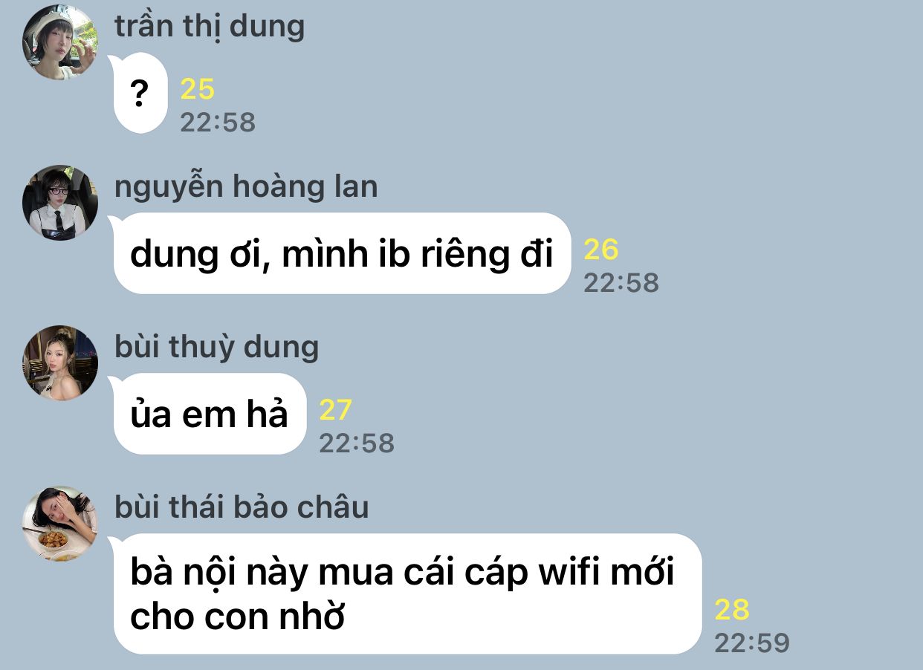Click the yellow read count 25
This screenshot has width=923, height=670.
(198, 90)
